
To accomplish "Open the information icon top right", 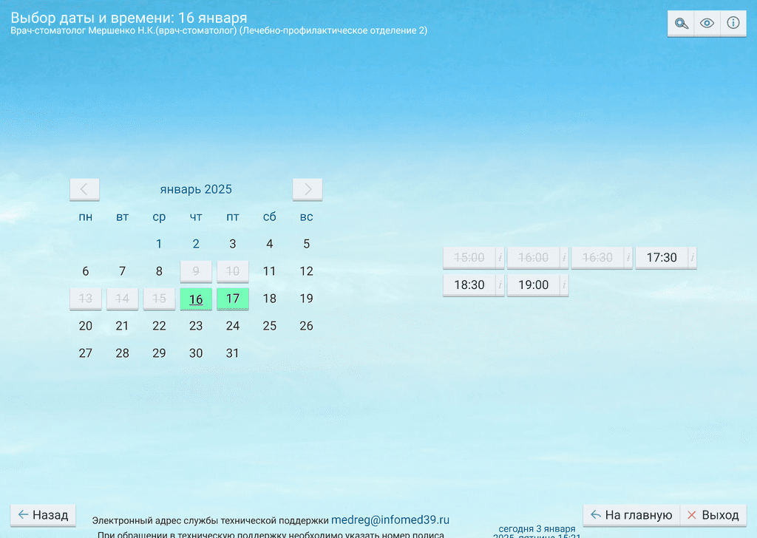I will pyautogui.click(x=733, y=23).
